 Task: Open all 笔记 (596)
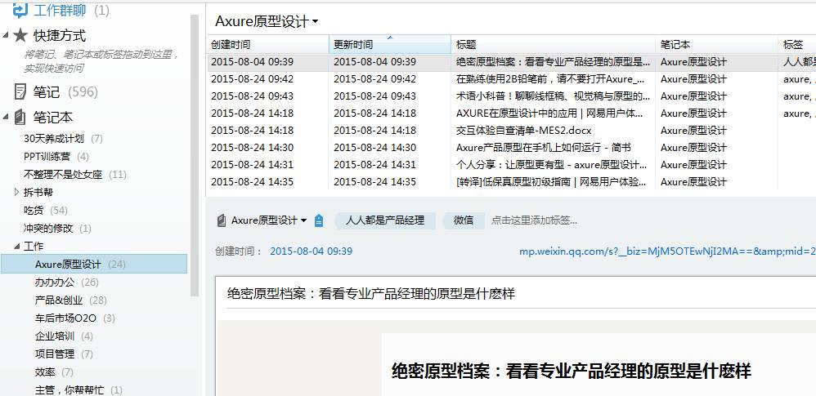click(x=65, y=92)
